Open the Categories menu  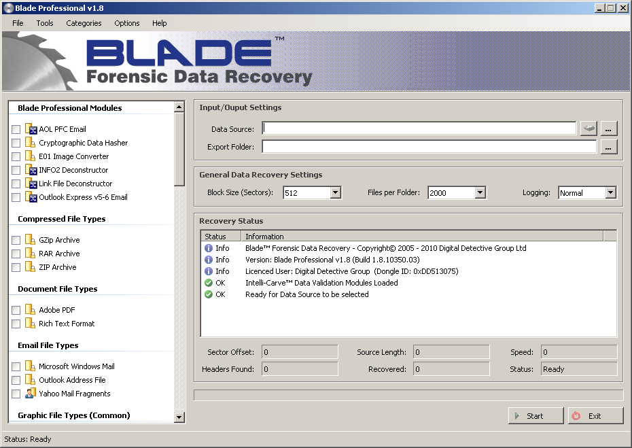pos(84,23)
